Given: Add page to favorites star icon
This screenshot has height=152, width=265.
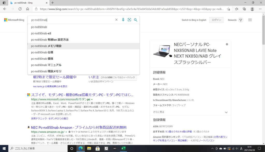Looking at the screenshot, I should click(229, 9).
